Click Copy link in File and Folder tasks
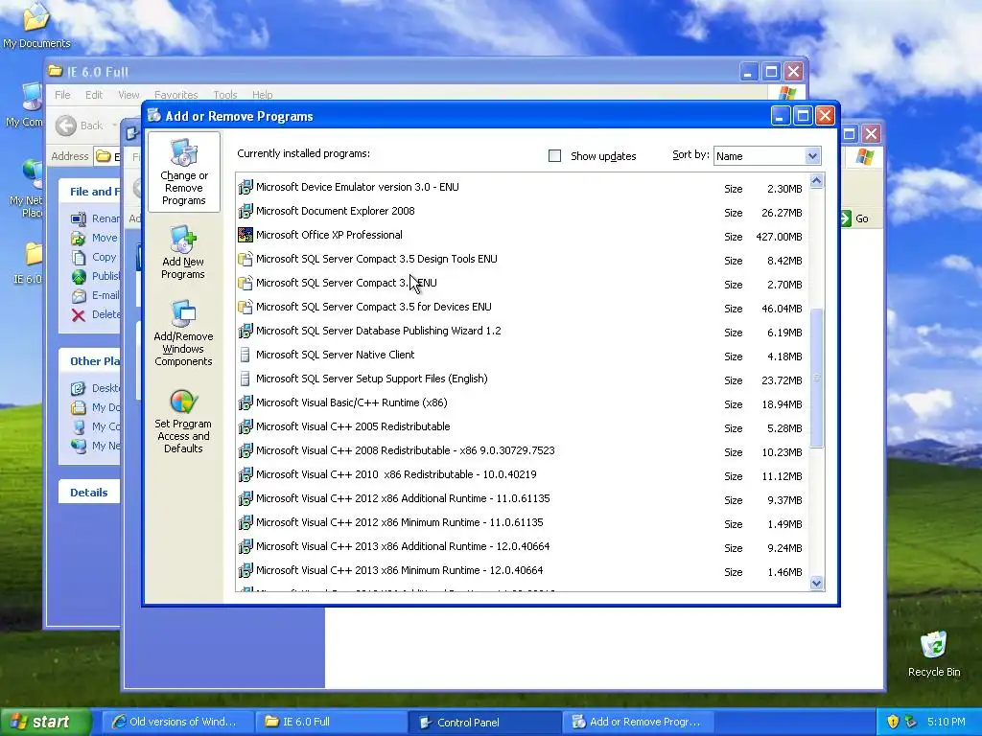Screen dimensions: 982x736 104,257
